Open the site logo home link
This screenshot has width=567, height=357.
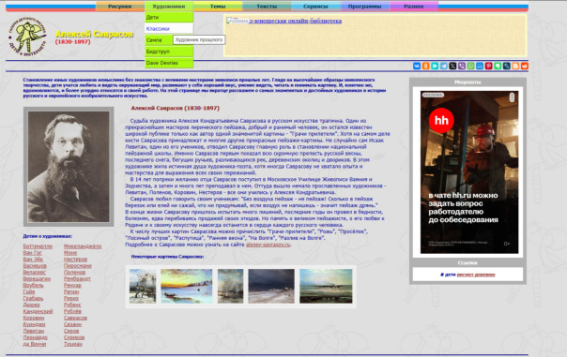(27, 37)
